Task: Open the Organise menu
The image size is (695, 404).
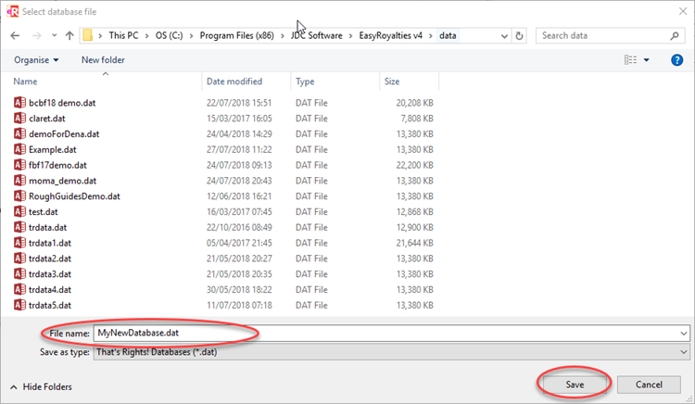Action: [x=36, y=60]
